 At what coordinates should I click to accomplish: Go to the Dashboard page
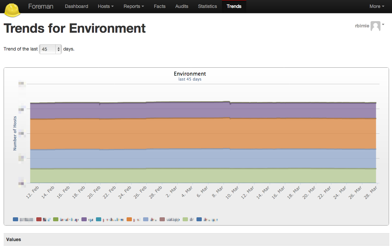[x=76, y=6]
